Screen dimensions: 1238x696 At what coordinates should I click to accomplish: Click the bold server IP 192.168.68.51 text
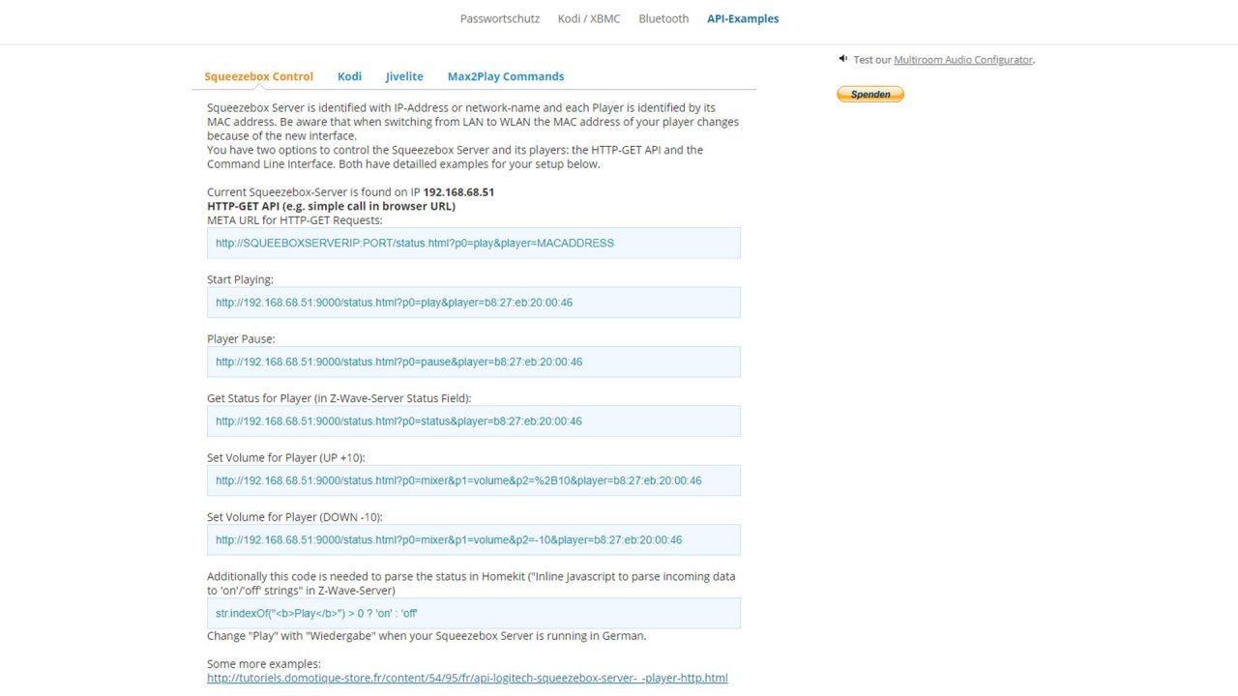click(x=458, y=192)
